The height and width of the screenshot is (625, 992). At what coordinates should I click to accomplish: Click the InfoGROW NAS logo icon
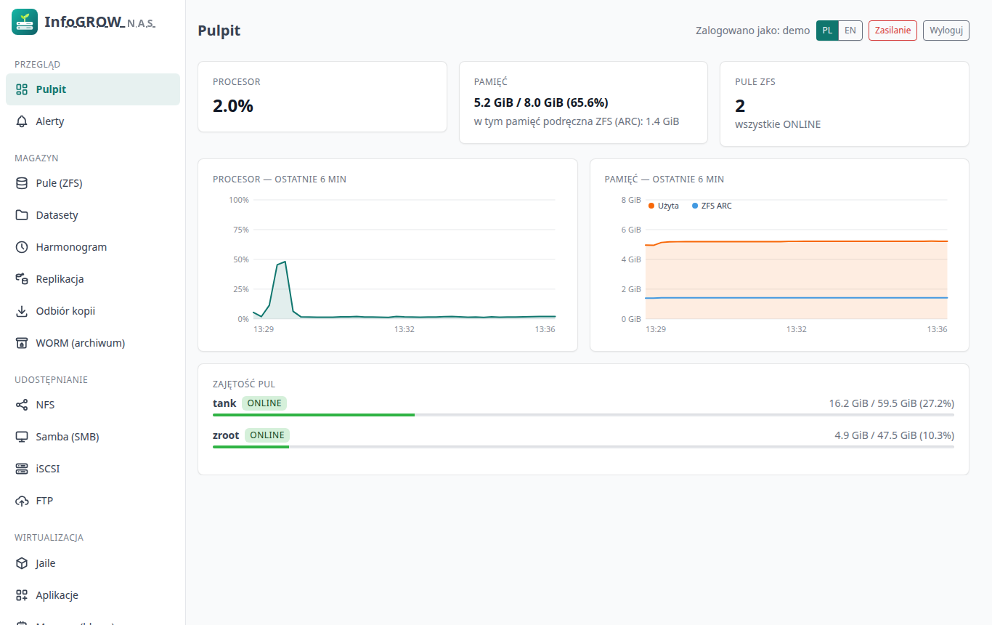(x=25, y=22)
